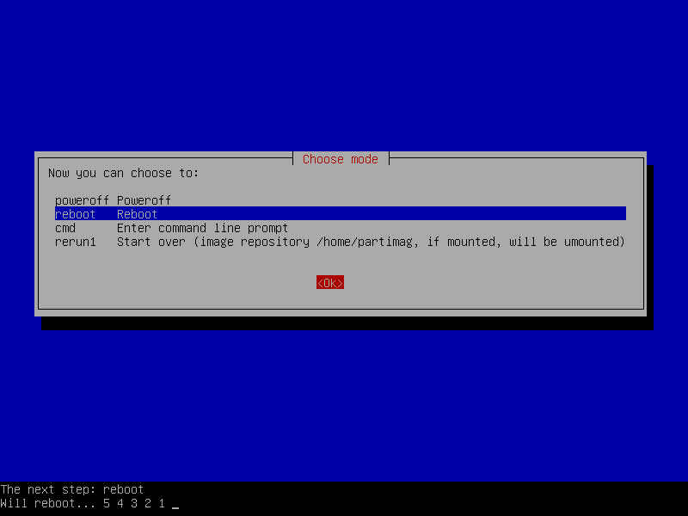Confirm with the red Ok button
The height and width of the screenshot is (516, 688).
(x=330, y=283)
